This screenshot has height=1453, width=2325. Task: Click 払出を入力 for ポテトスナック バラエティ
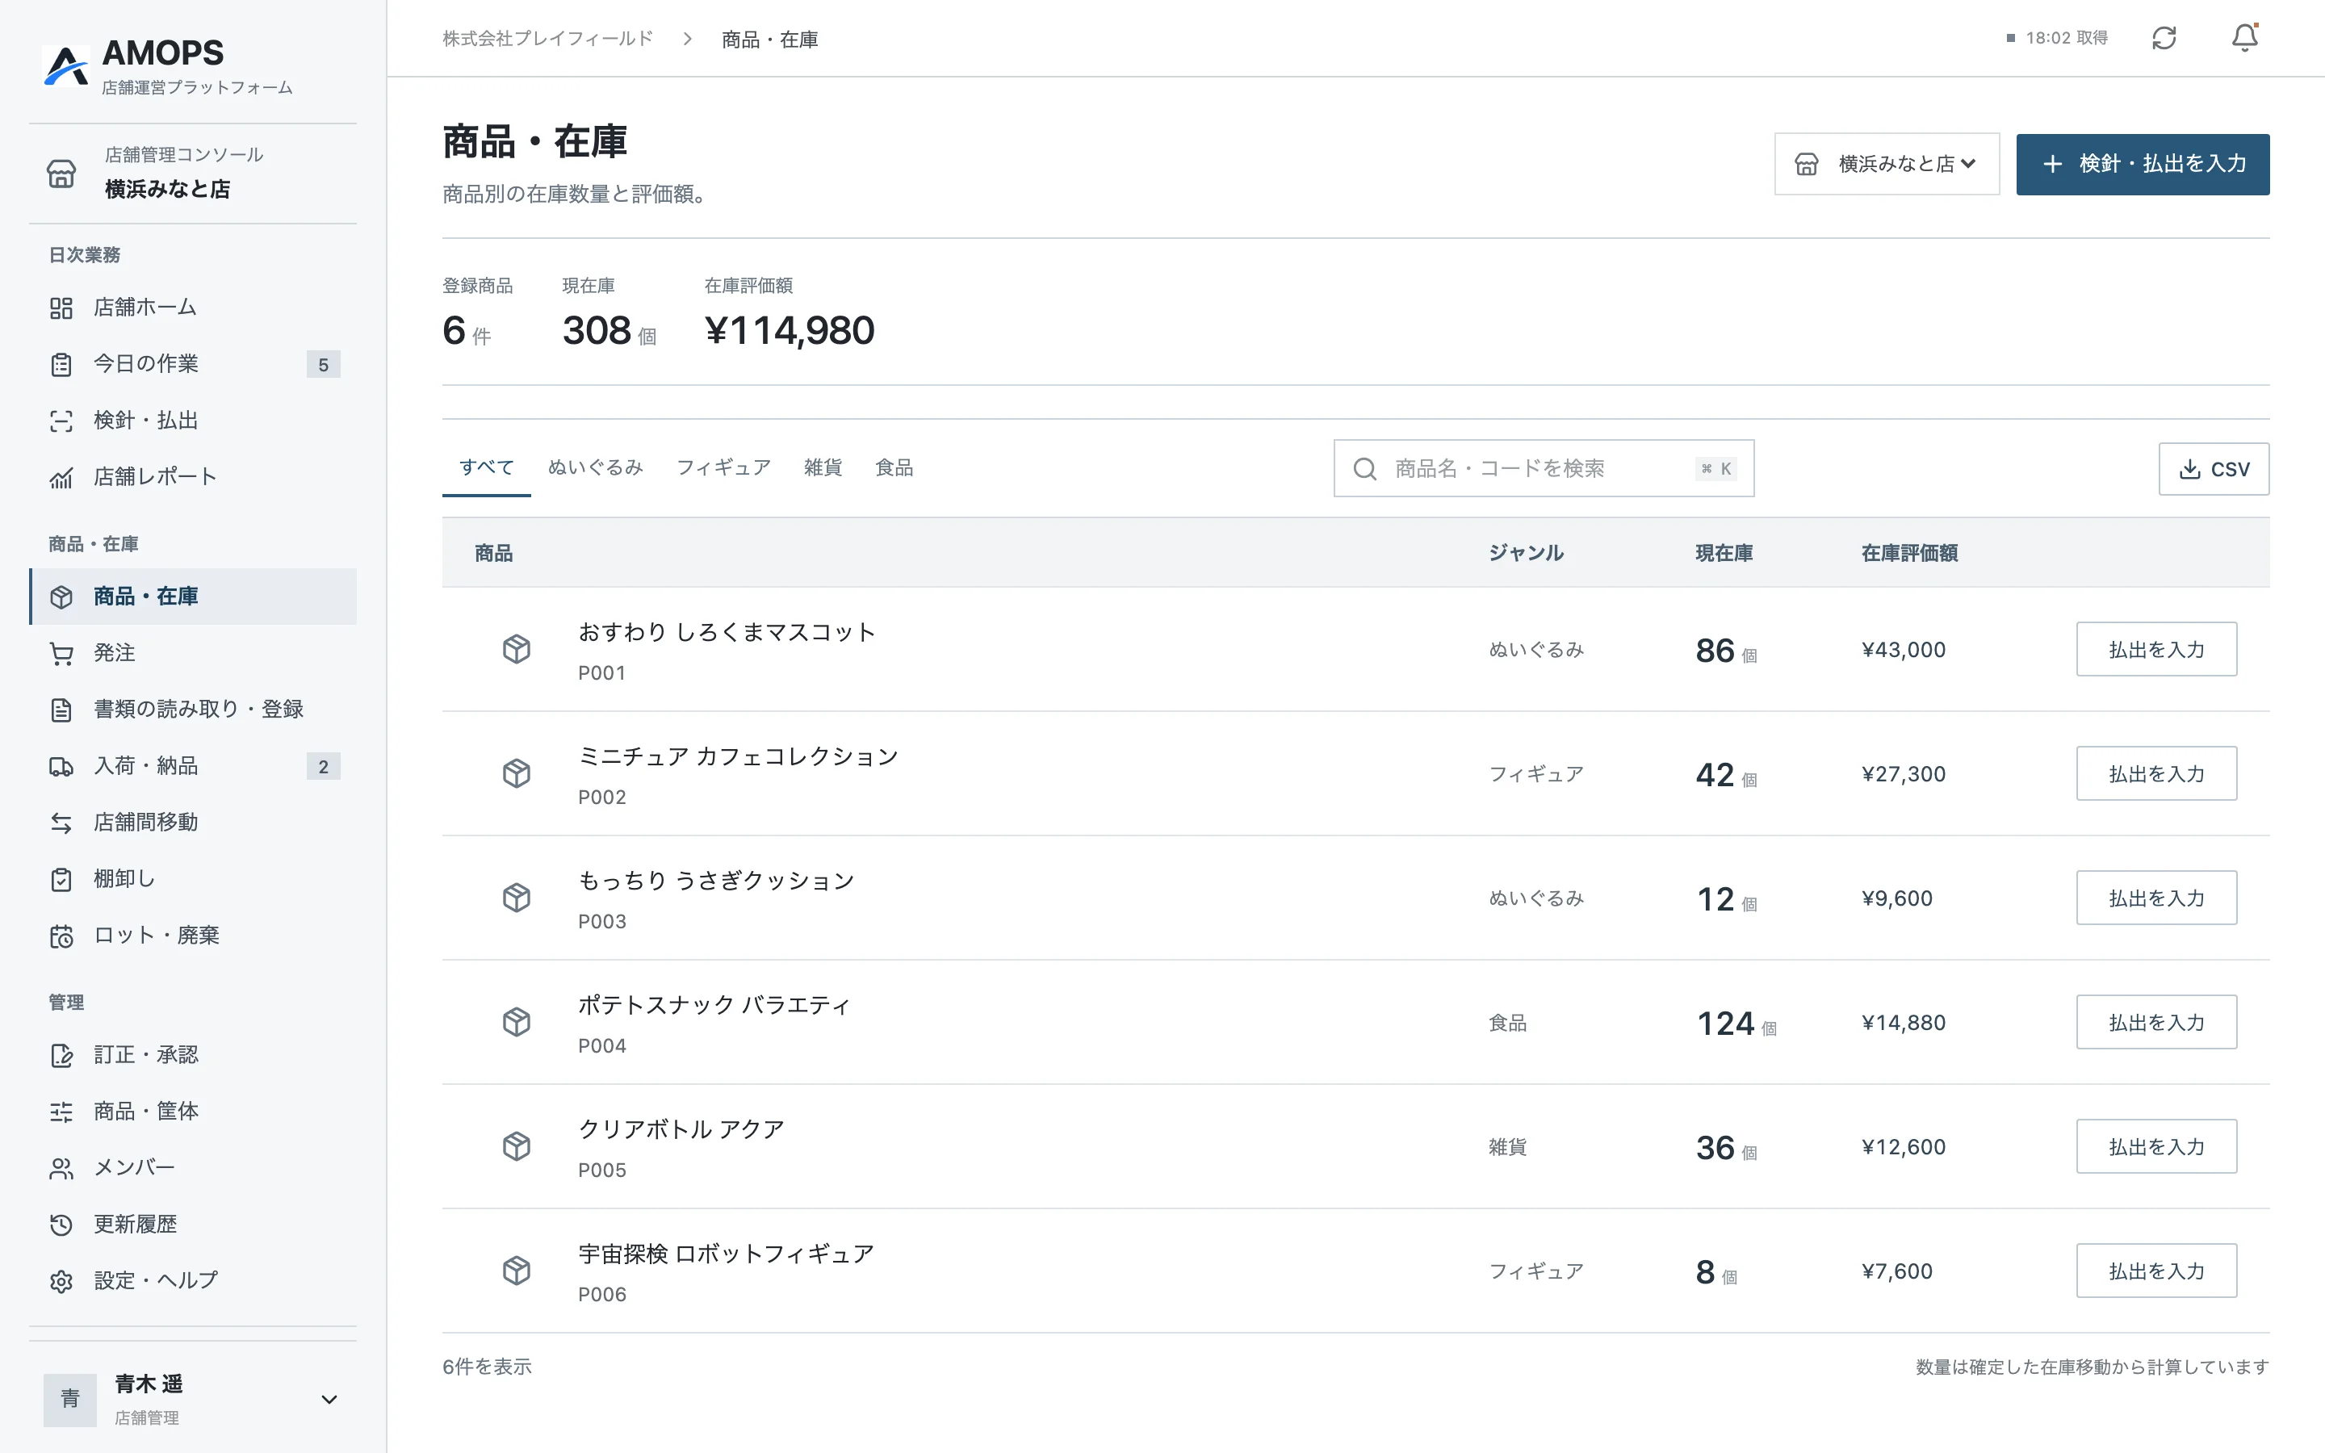coord(2156,1023)
